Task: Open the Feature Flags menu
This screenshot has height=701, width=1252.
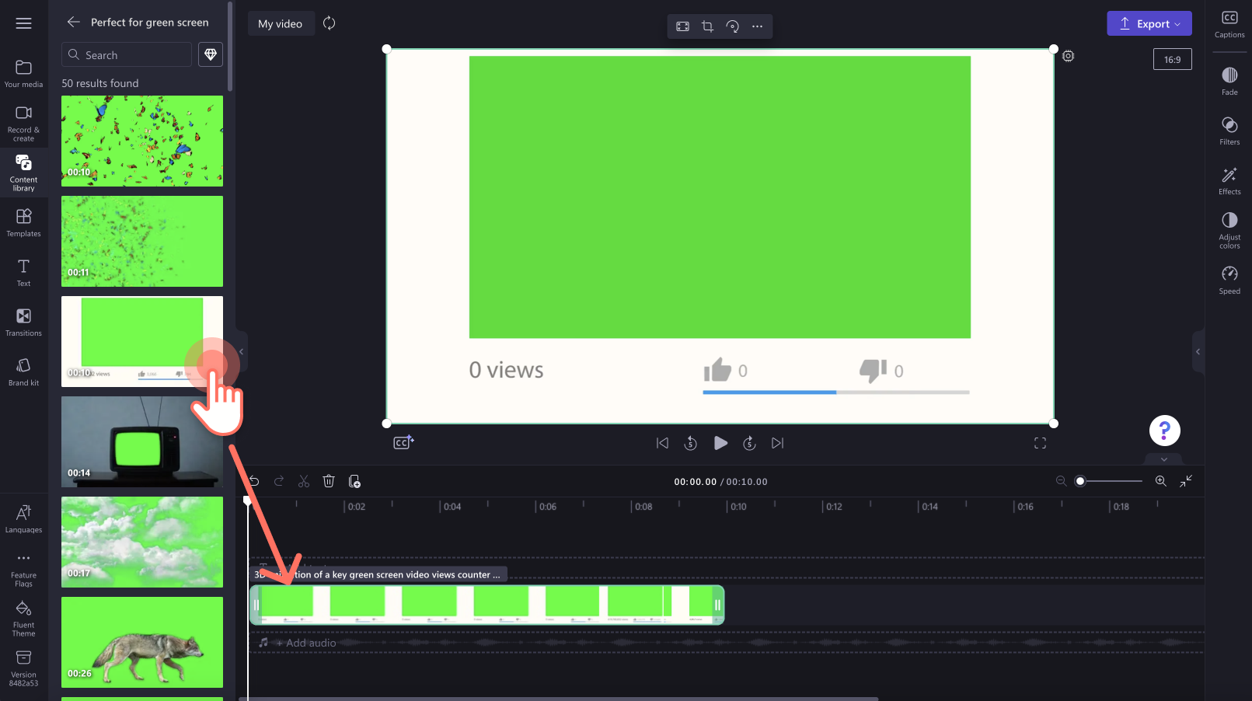Action: [x=23, y=570]
